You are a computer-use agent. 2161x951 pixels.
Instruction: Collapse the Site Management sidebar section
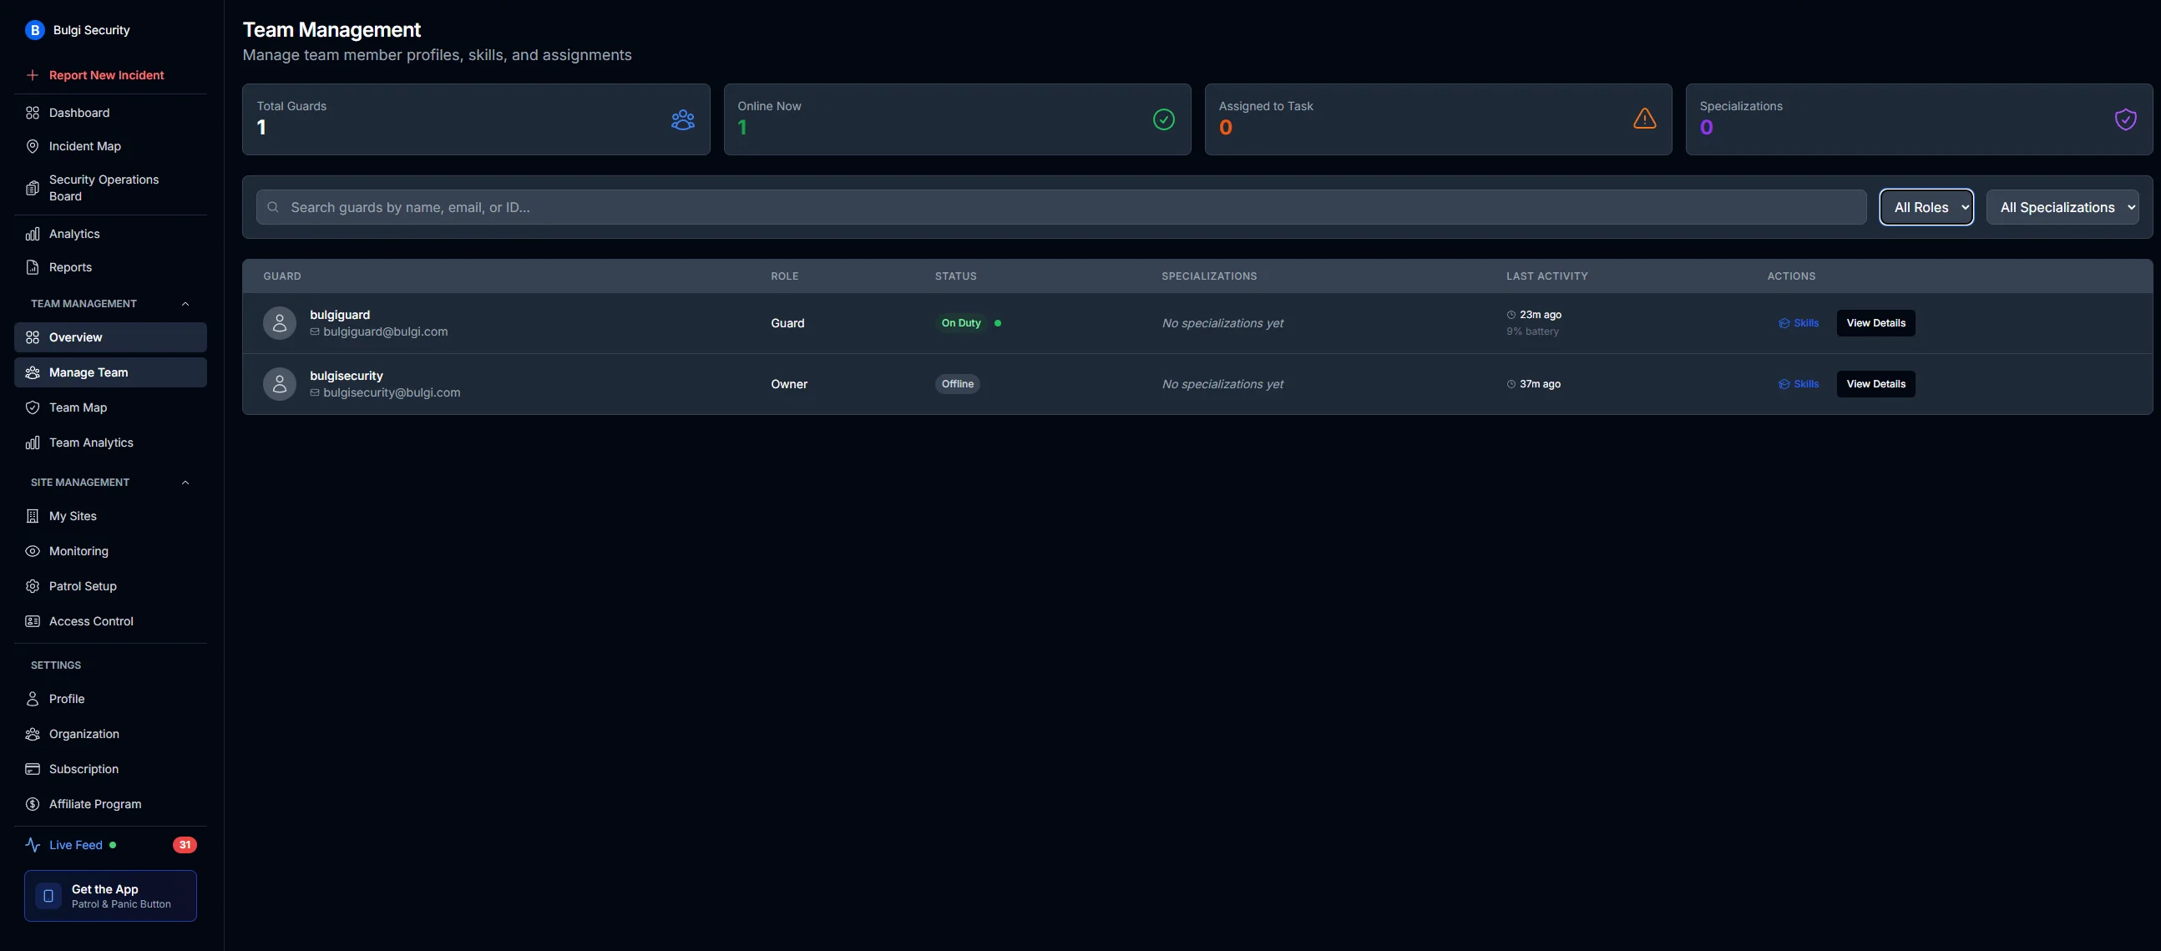(x=185, y=483)
